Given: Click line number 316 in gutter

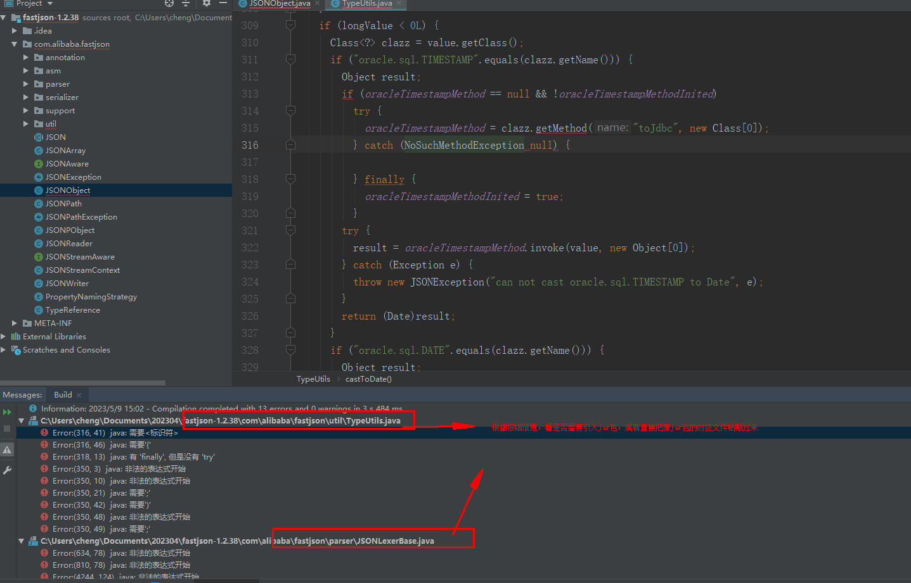Looking at the screenshot, I should click(x=250, y=145).
